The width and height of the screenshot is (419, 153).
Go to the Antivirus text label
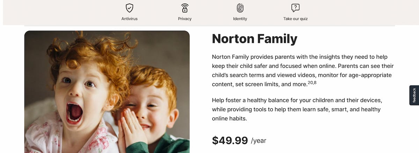(129, 19)
